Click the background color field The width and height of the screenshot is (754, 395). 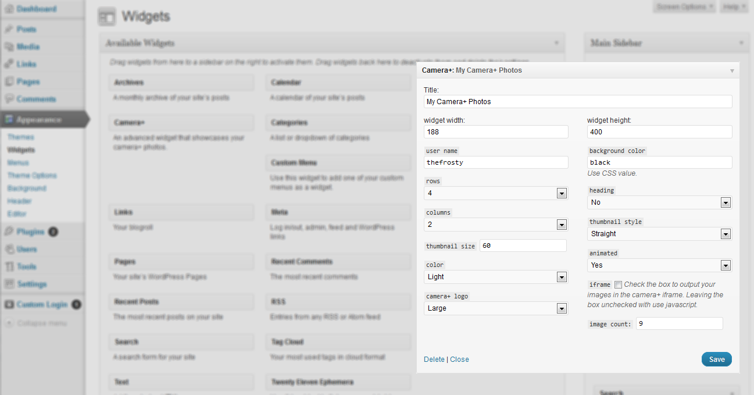point(660,162)
